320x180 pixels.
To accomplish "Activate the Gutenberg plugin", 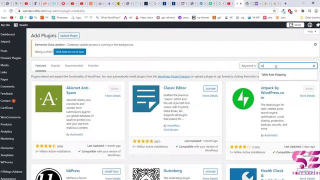I will [x=210, y=171].
